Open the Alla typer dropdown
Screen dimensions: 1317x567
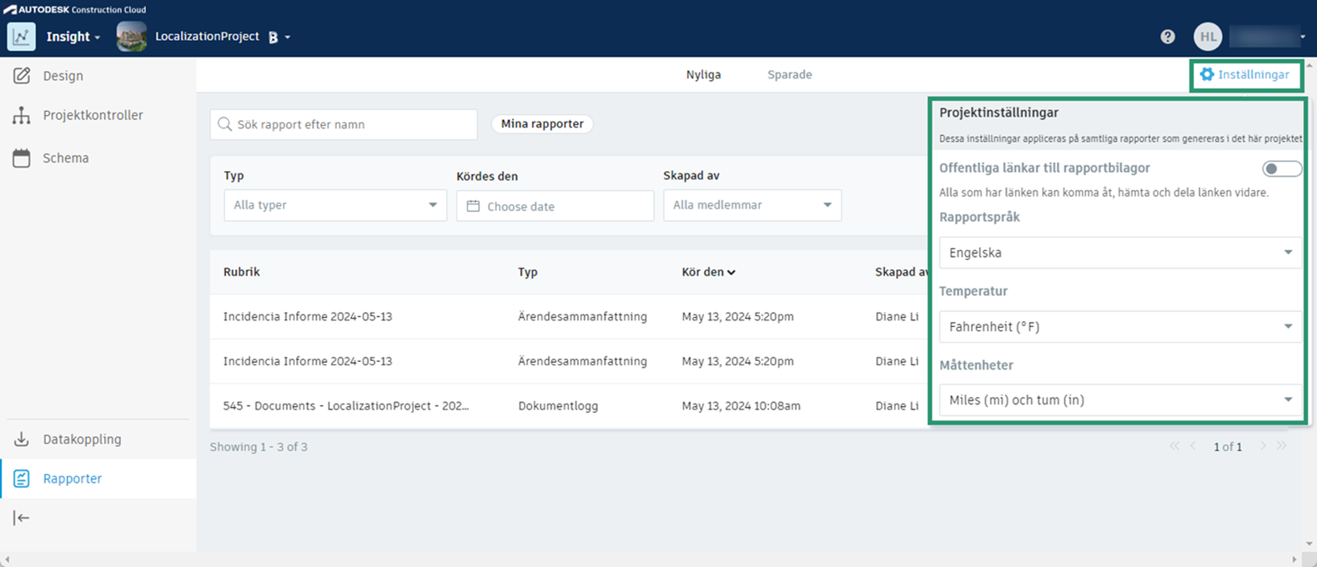tap(335, 205)
